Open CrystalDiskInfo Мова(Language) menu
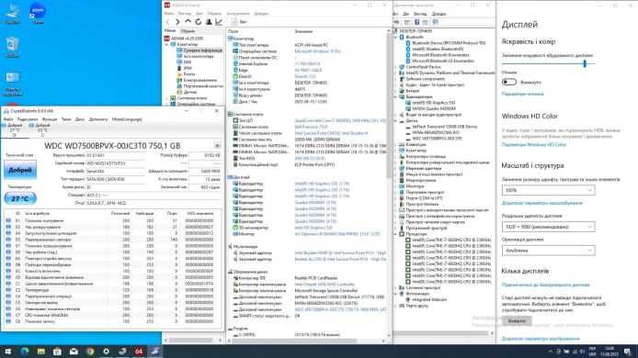 coord(127,119)
